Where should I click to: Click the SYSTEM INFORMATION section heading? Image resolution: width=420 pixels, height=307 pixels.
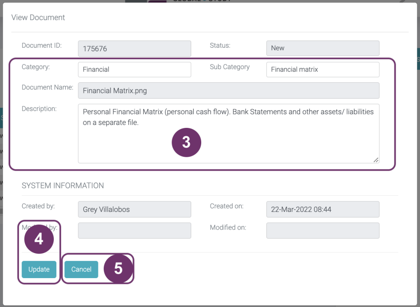pos(63,186)
